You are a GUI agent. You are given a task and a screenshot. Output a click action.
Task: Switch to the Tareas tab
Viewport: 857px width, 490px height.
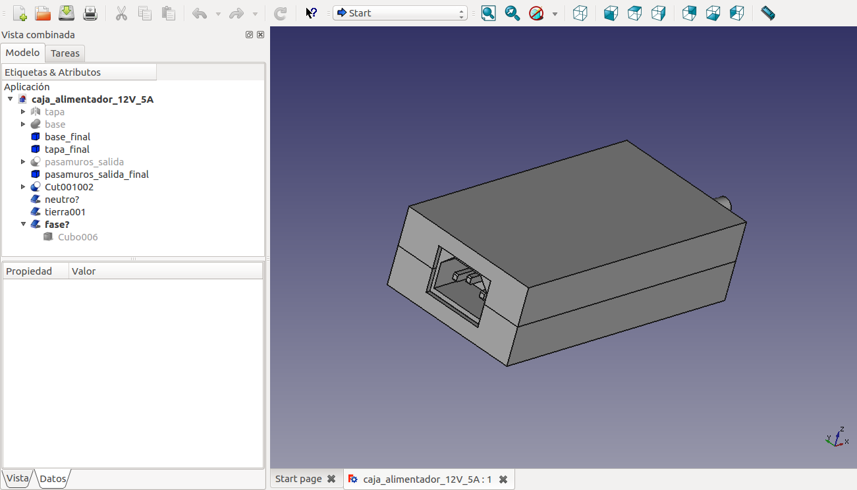point(65,53)
